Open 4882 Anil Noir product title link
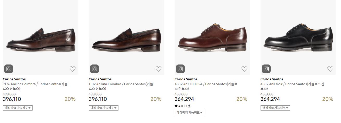The width and height of the screenshot is (341, 123). (x=292, y=86)
